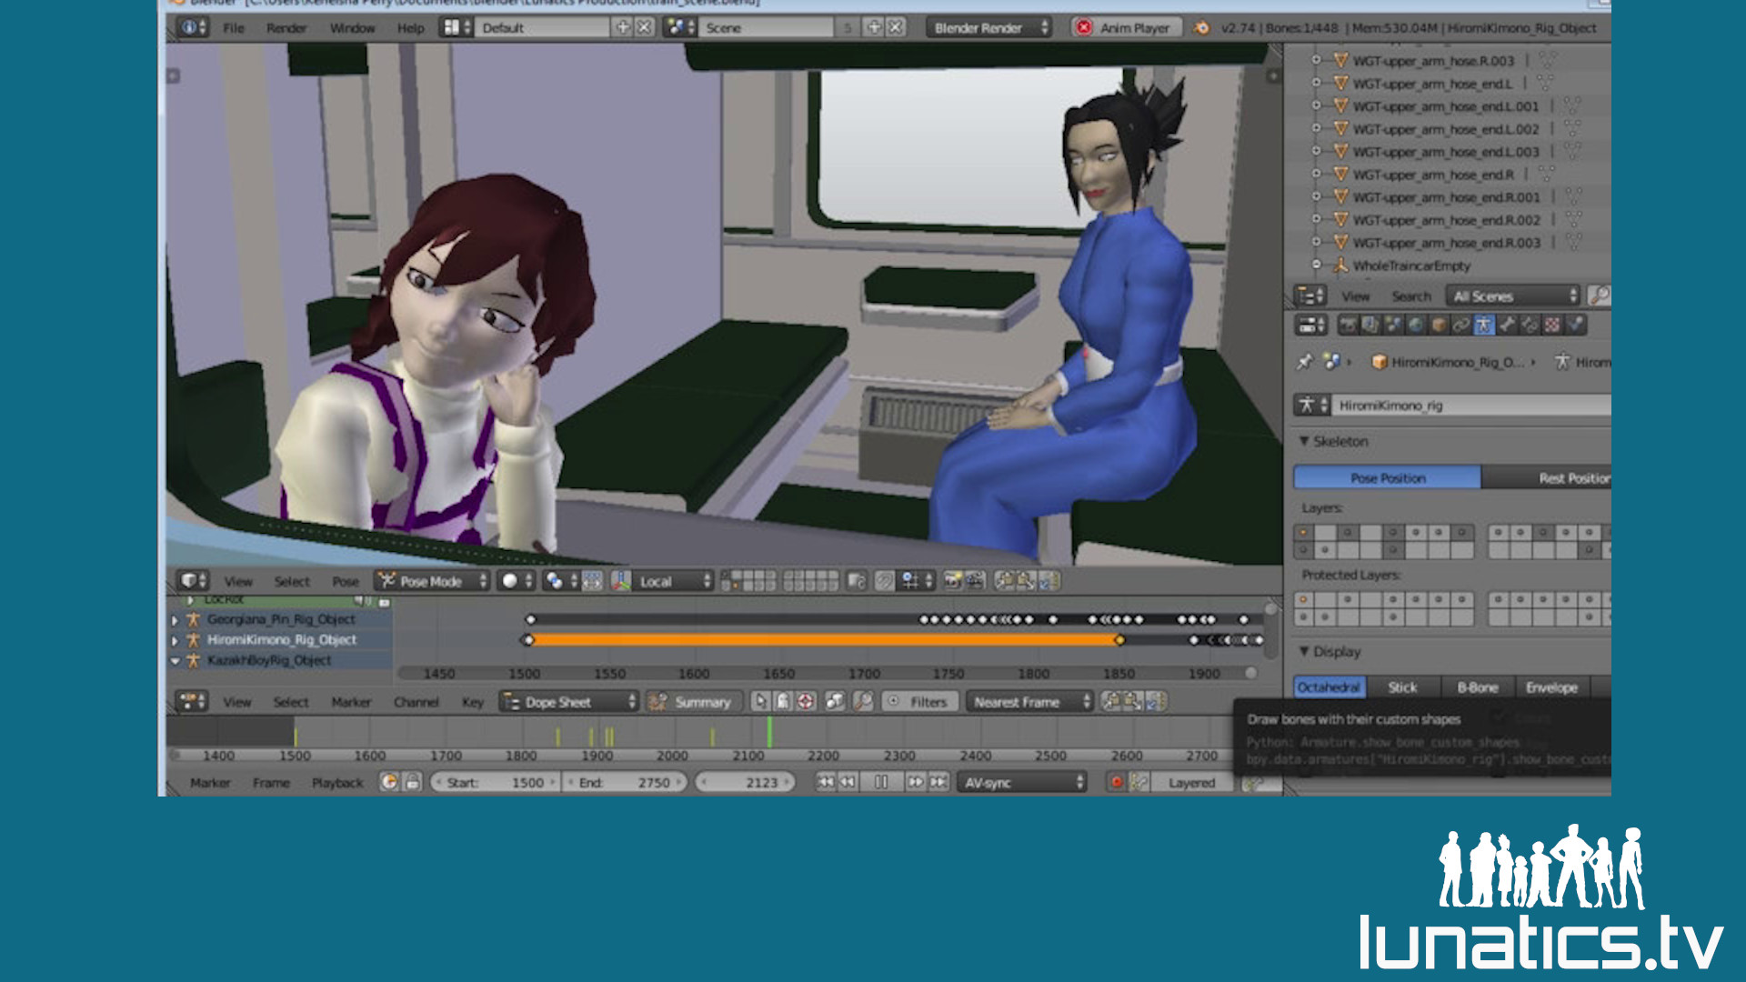This screenshot has height=982, width=1746.
Task: Open the AV-sync playback dropdown
Action: point(1021,783)
